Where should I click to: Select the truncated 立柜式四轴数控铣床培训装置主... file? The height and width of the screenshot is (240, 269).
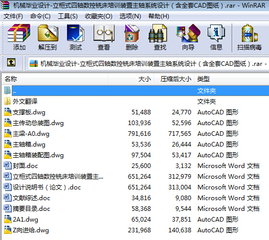[x=58, y=177]
